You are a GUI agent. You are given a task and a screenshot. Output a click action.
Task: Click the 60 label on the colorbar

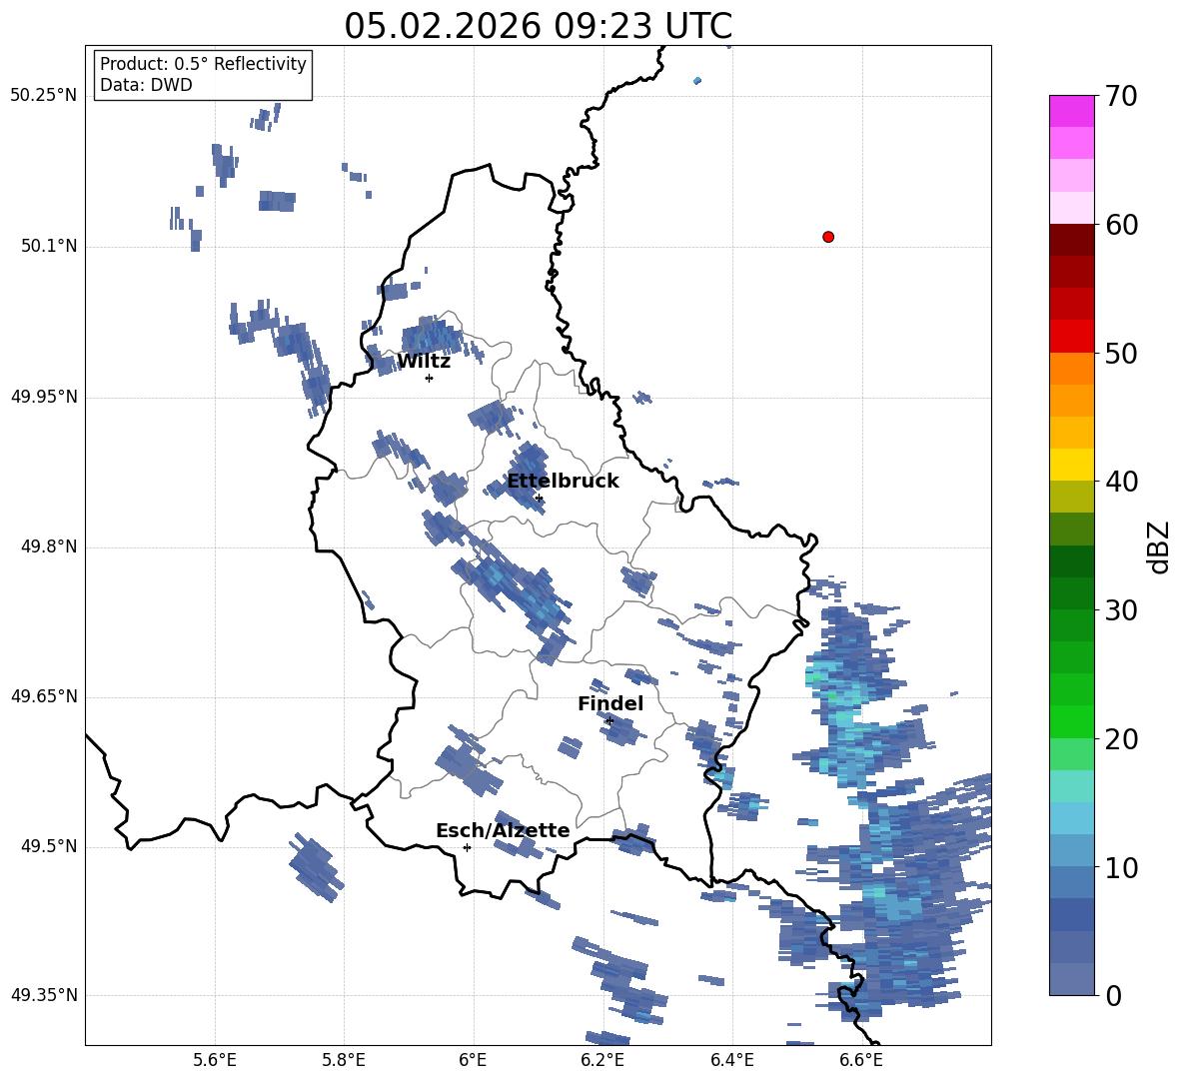[x=1121, y=225]
